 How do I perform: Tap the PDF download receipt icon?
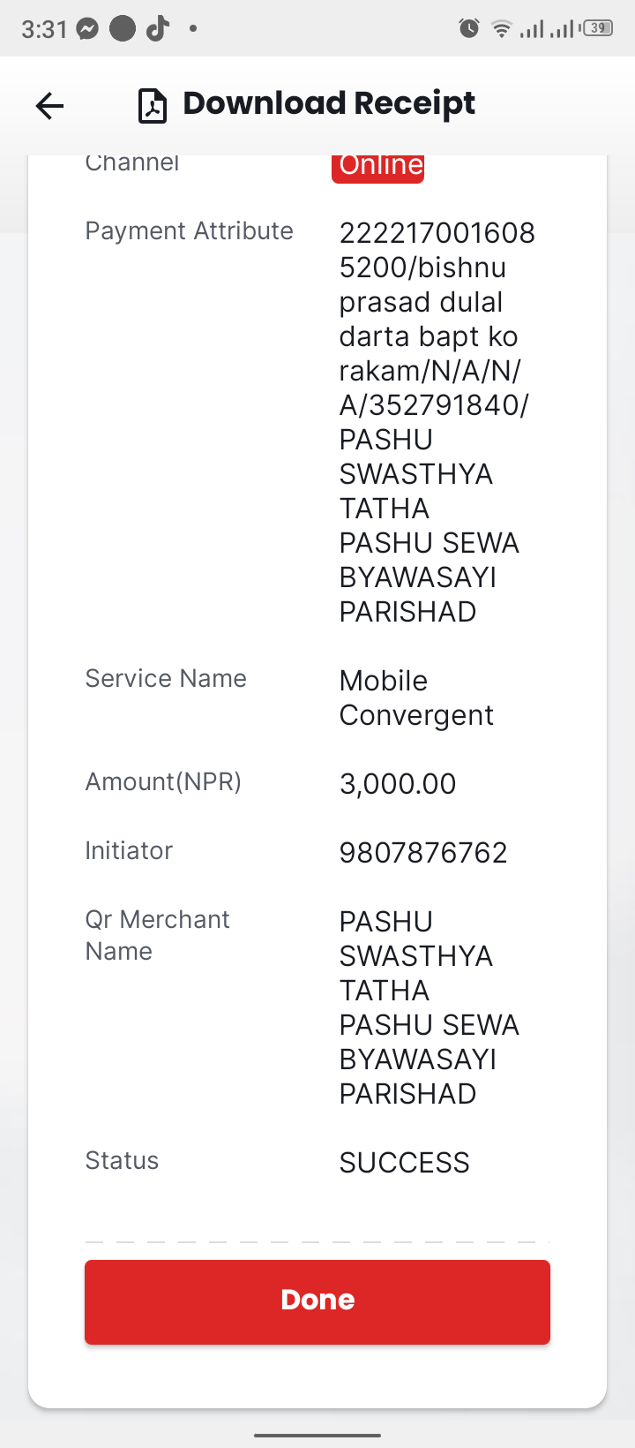[x=153, y=106]
